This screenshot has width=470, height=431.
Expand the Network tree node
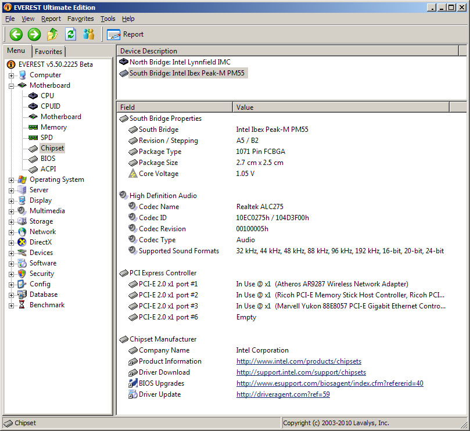[x=11, y=232]
